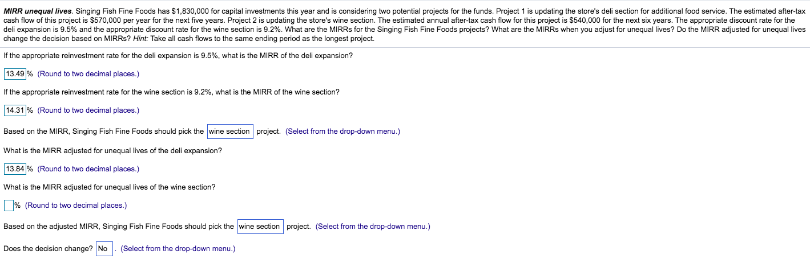Click the empty adjusted wine section MIRR field
This screenshot has width=810, height=271.
click(9, 205)
